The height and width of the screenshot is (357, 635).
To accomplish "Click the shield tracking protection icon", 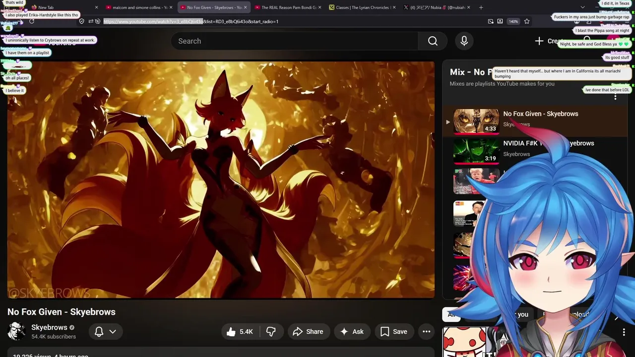I will (x=82, y=21).
